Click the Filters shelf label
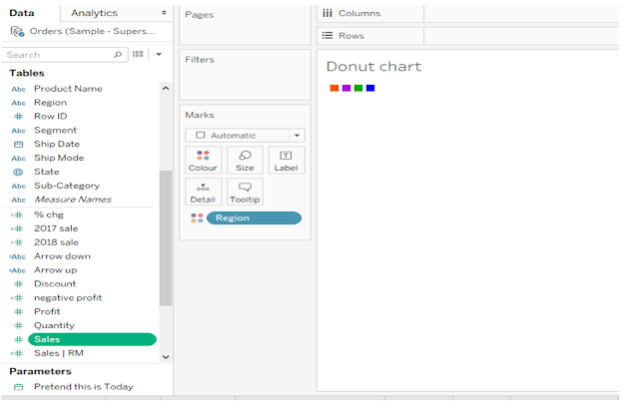The width and height of the screenshot is (627, 410). pos(200,60)
